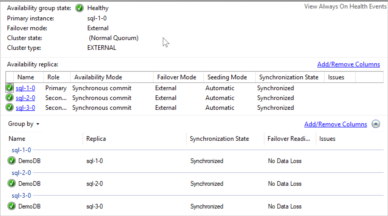Click the health indicator for sql-3-0 replica
Image resolution: width=388 pixels, height=216 pixels.
click(x=10, y=107)
